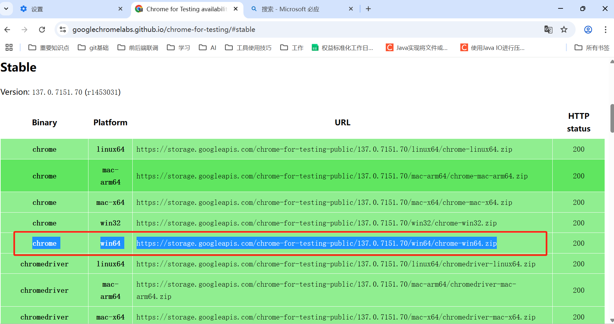Click the r1453031 revision link
Viewport: 614px width, 324px height.
point(103,92)
